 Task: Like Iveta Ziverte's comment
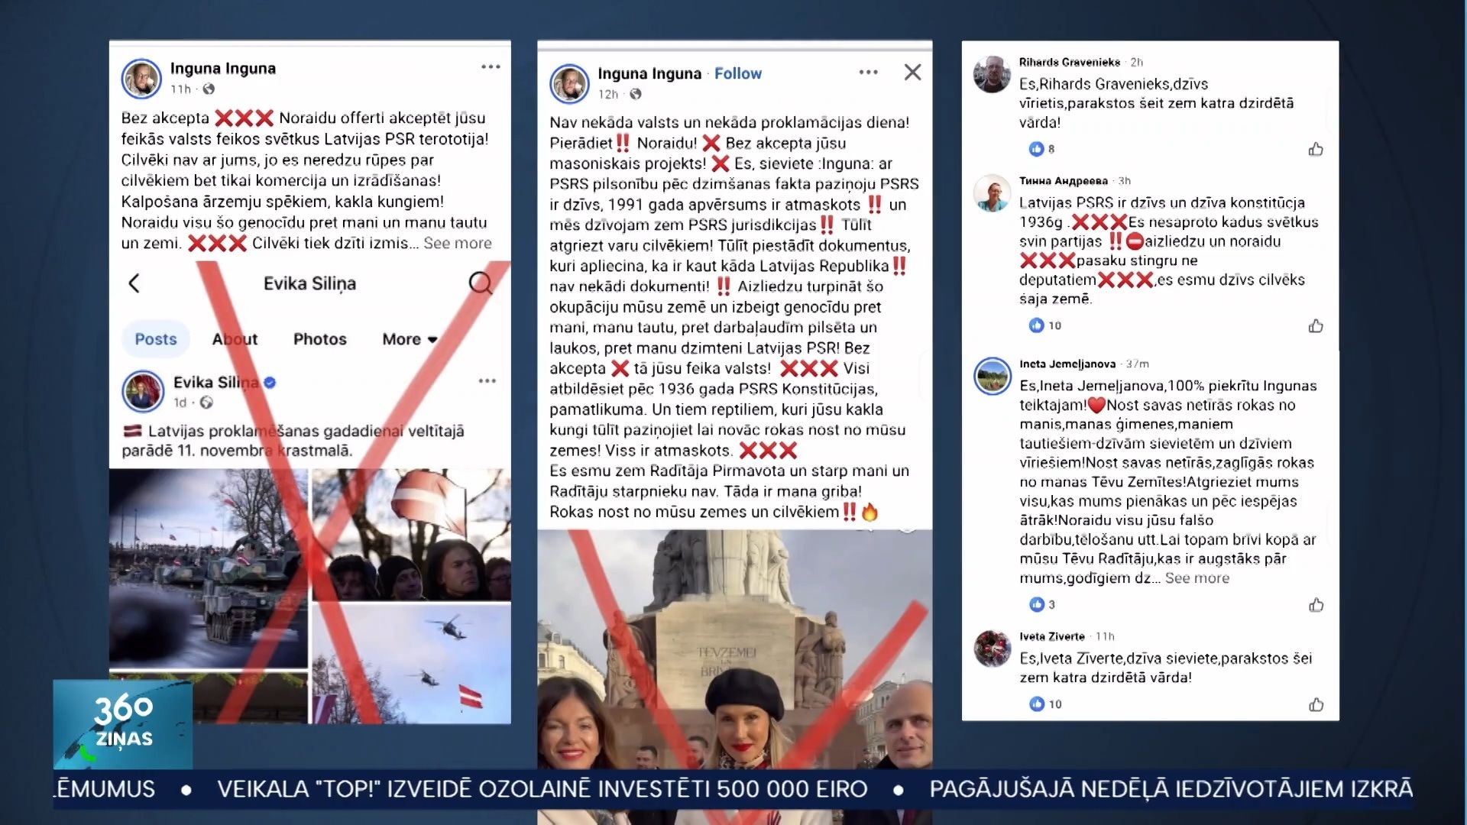1316,704
